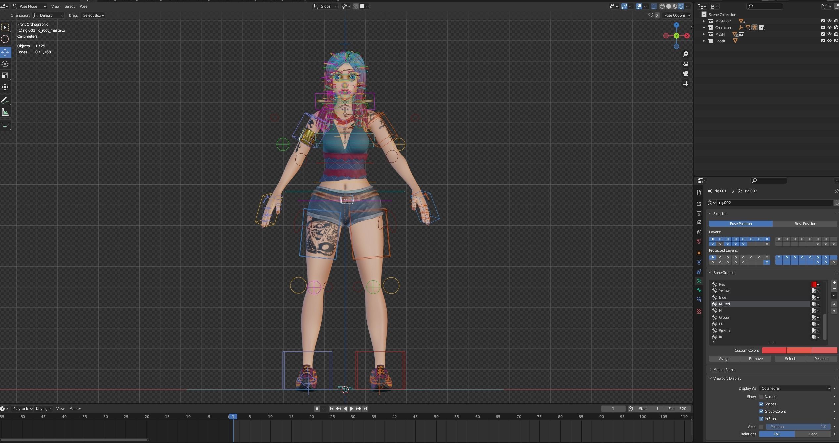Select the Transform tool

(5, 87)
